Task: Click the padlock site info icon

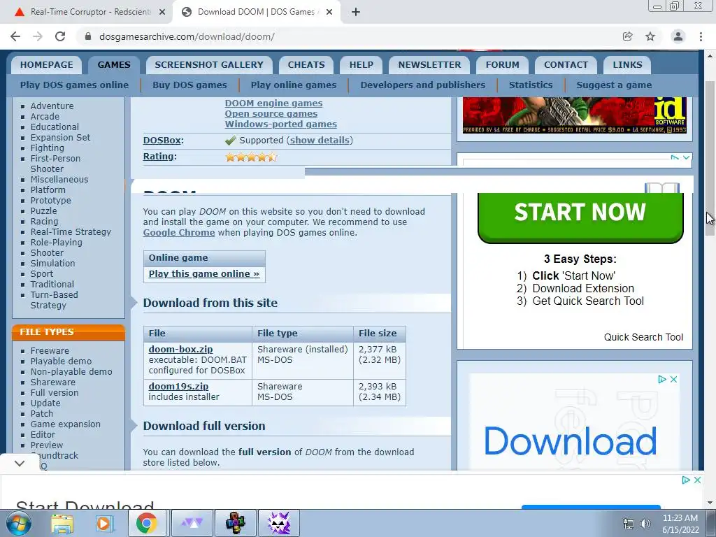Action: tap(88, 36)
